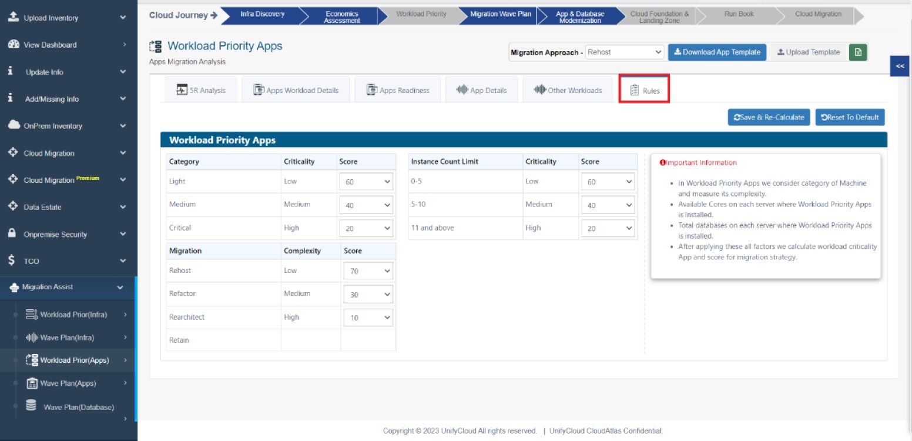Open the Rehost migration score dropdown
Viewport: 912px width, 441px height.
[368, 271]
